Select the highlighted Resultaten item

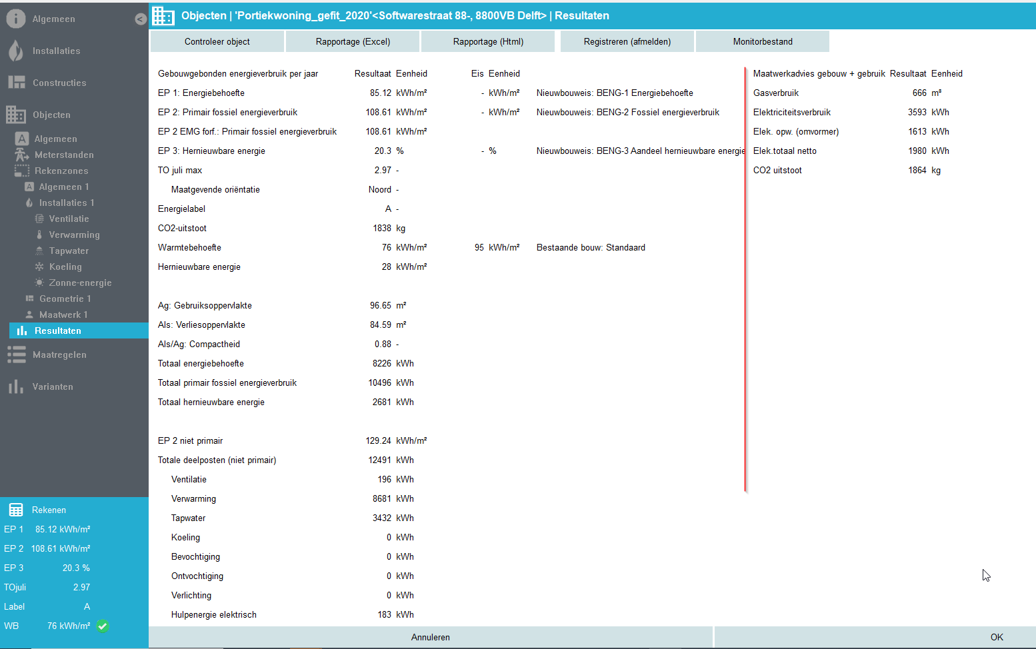pyautogui.click(x=79, y=330)
